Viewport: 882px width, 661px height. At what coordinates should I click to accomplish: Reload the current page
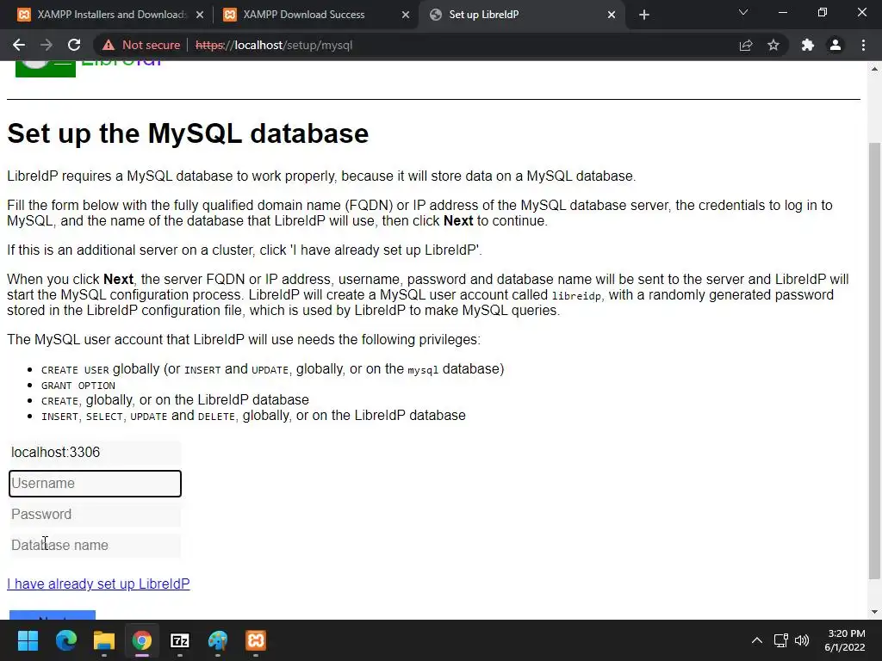pos(74,45)
